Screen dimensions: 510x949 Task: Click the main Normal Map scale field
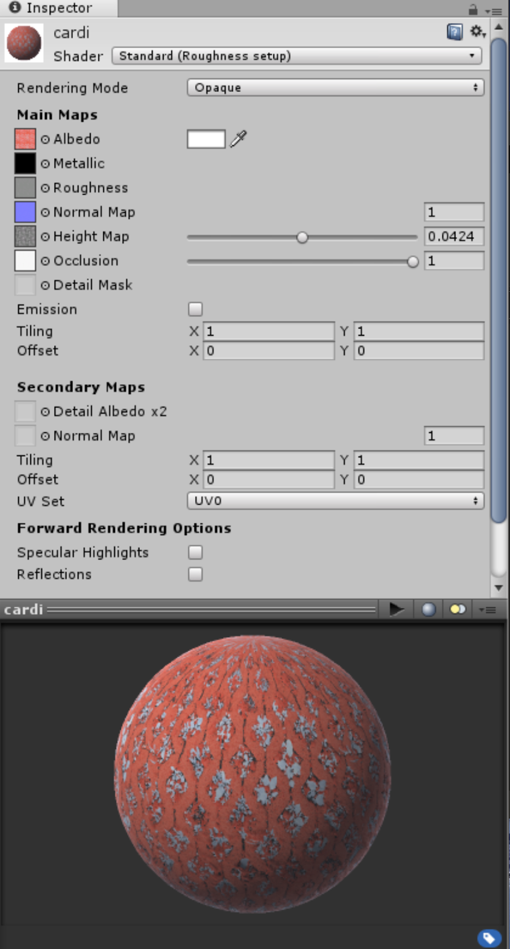[454, 212]
